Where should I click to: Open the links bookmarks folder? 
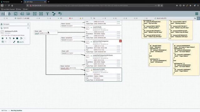(18, 9)
